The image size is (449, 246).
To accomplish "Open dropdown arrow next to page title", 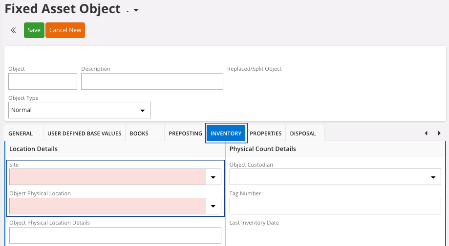I will (136, 10).
